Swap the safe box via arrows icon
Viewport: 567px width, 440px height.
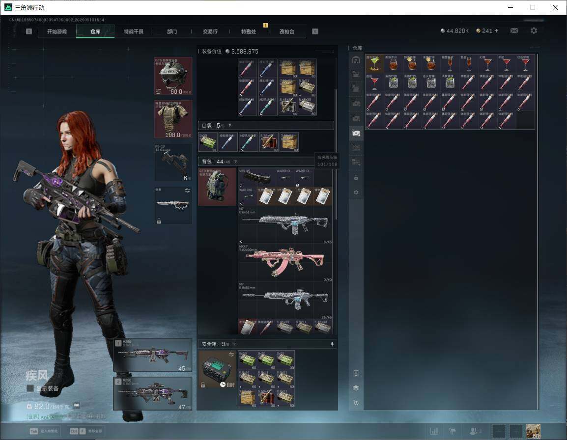tap(231, 354)
